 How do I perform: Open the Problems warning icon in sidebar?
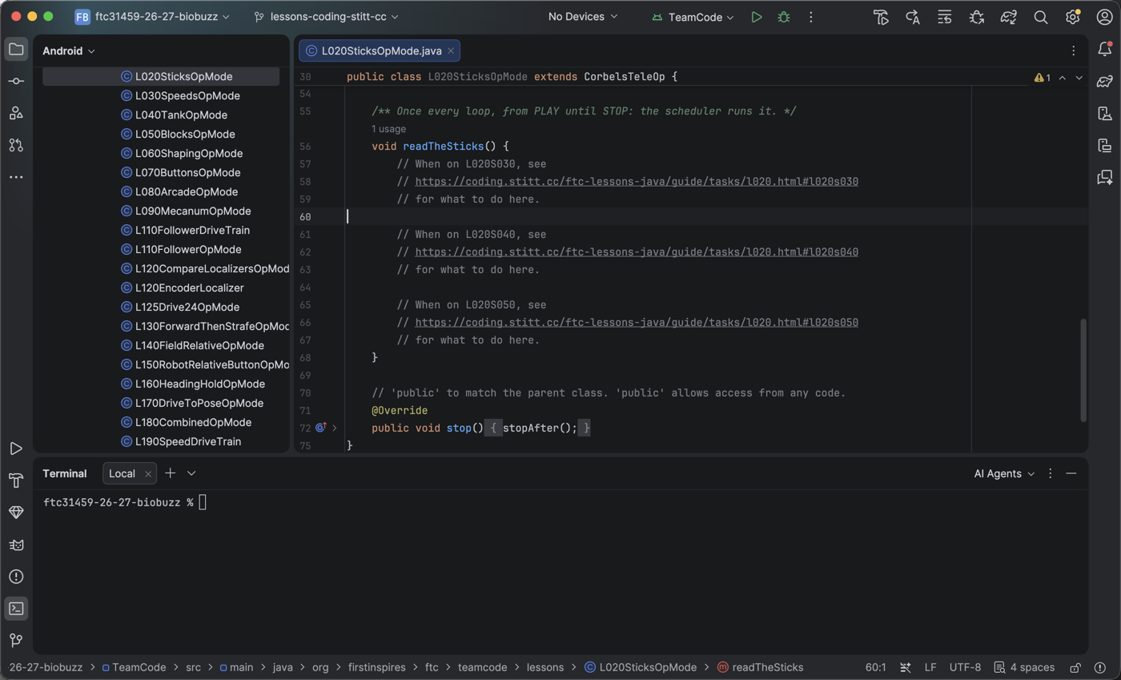point(16,577)
